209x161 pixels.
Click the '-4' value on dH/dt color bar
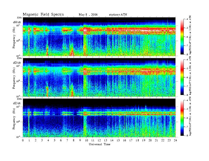pyautogui.click(x=187, y=19)
